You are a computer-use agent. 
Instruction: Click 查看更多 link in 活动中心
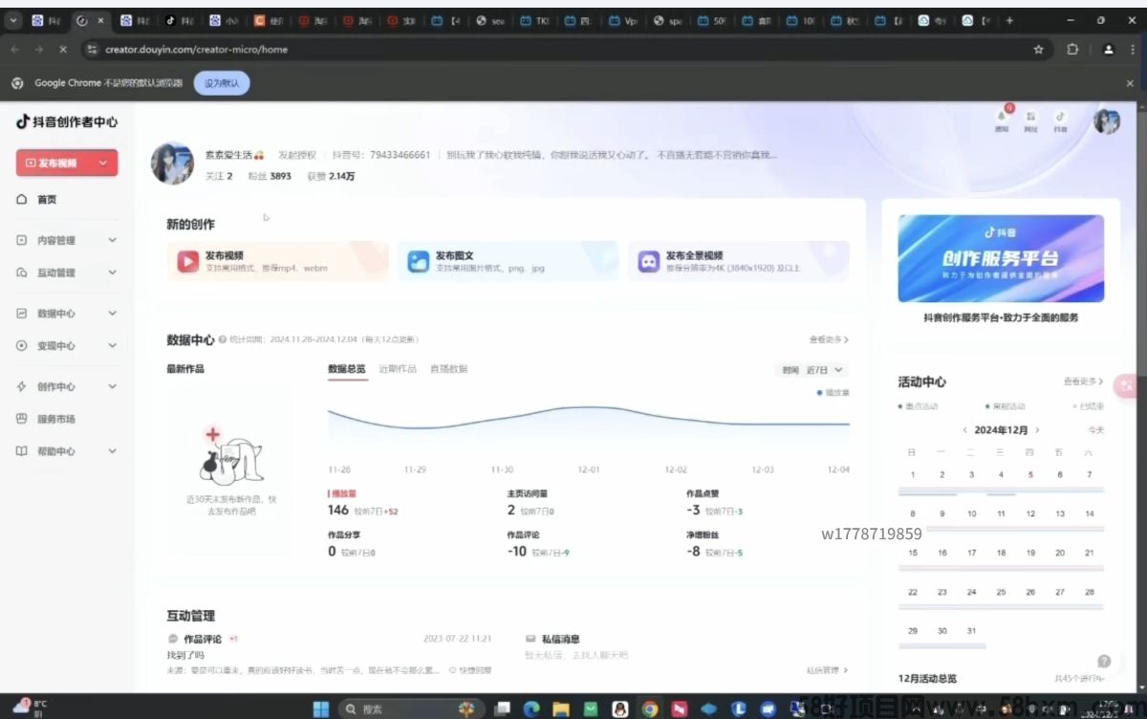[1083, 381]
